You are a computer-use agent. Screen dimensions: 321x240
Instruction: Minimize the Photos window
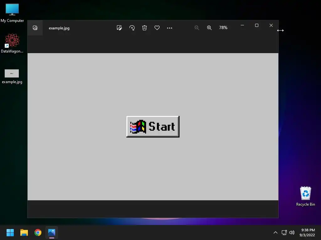point(242,25)
